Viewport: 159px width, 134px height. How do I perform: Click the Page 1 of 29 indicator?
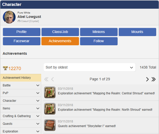(100, 79)
